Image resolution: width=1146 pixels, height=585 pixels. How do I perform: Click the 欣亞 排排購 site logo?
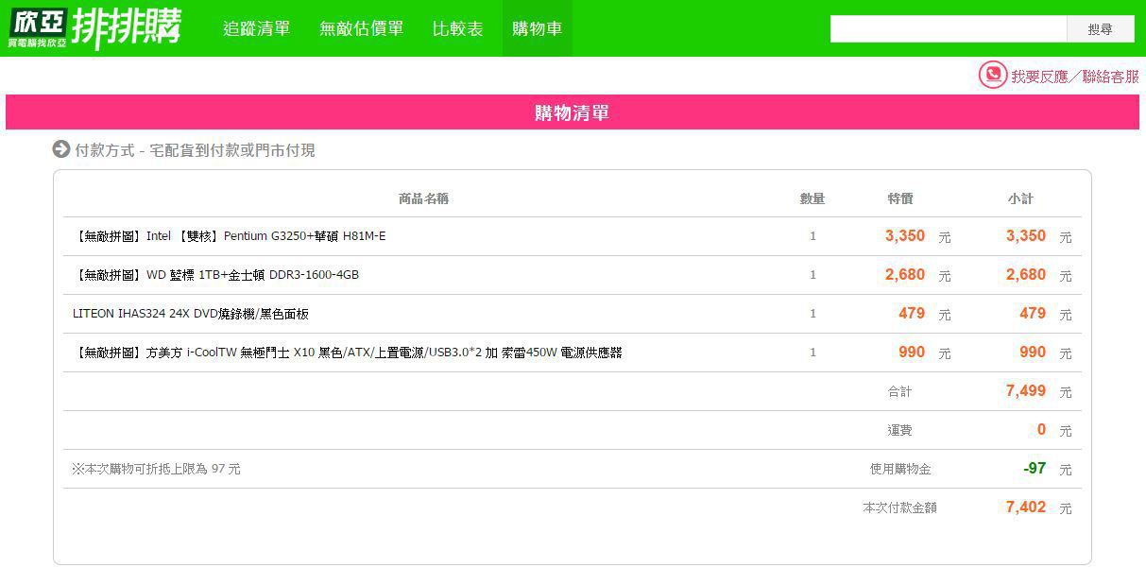[x=94, y=28]
